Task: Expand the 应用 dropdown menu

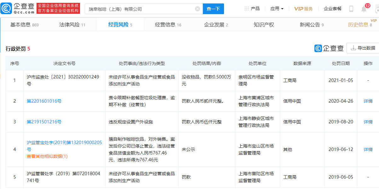Action: 277,9
